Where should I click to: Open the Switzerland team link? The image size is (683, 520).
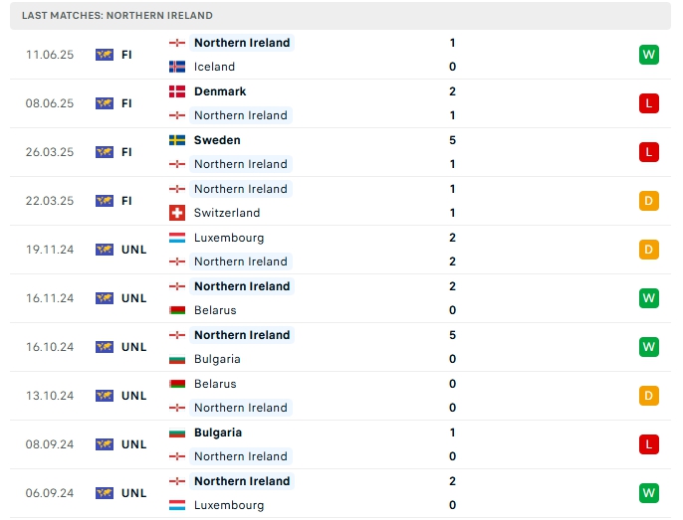click(x=227, y=213)
